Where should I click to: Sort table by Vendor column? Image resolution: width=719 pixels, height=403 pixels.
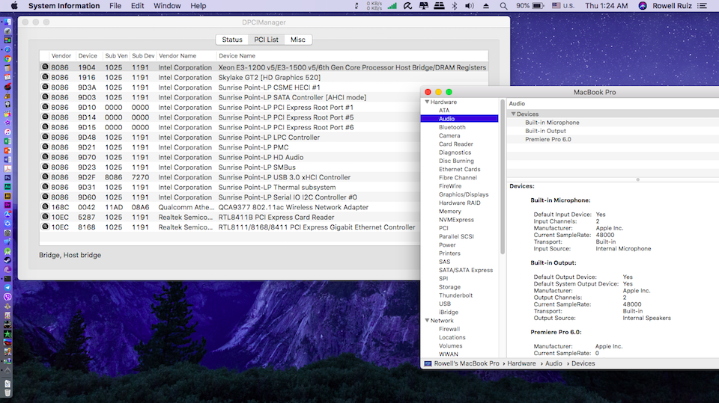pyautogui.click(x=61, y=56)
